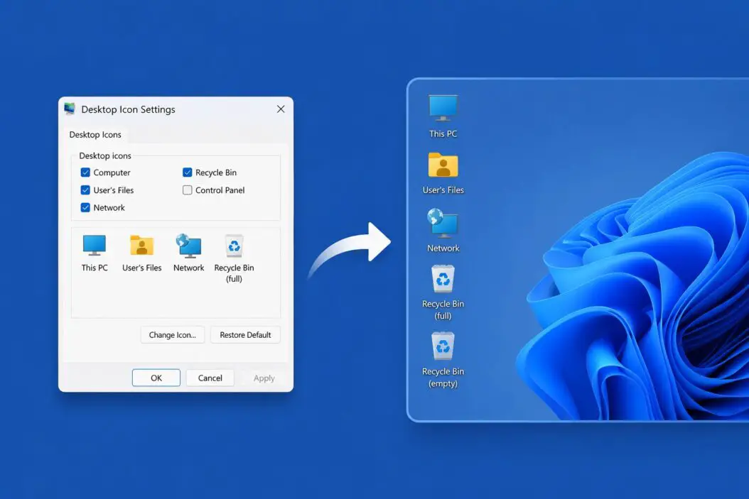Screen dimensions: 749x499
Task: Click the Change Icon... button
Action: [x=173, y=335]
